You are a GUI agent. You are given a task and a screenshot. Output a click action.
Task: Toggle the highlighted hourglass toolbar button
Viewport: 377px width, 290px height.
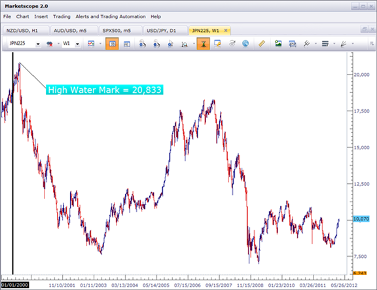[x=203, y=44]
